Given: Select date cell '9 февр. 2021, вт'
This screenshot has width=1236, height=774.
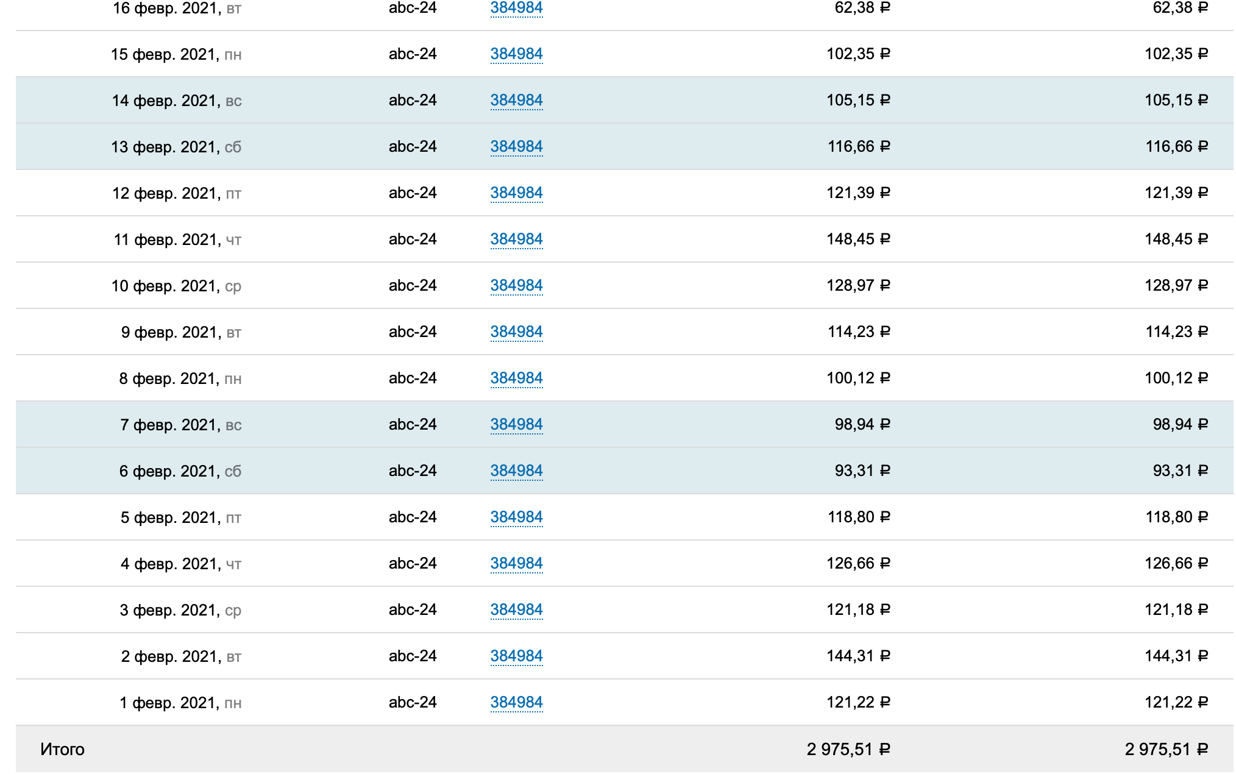Looking at the screenshot, I should [x=181, y=332].
